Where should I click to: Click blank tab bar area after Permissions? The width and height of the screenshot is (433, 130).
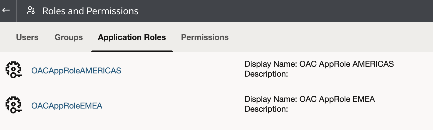(x=331, y=37)
